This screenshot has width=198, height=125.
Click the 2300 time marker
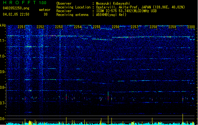tap(191, 27)
